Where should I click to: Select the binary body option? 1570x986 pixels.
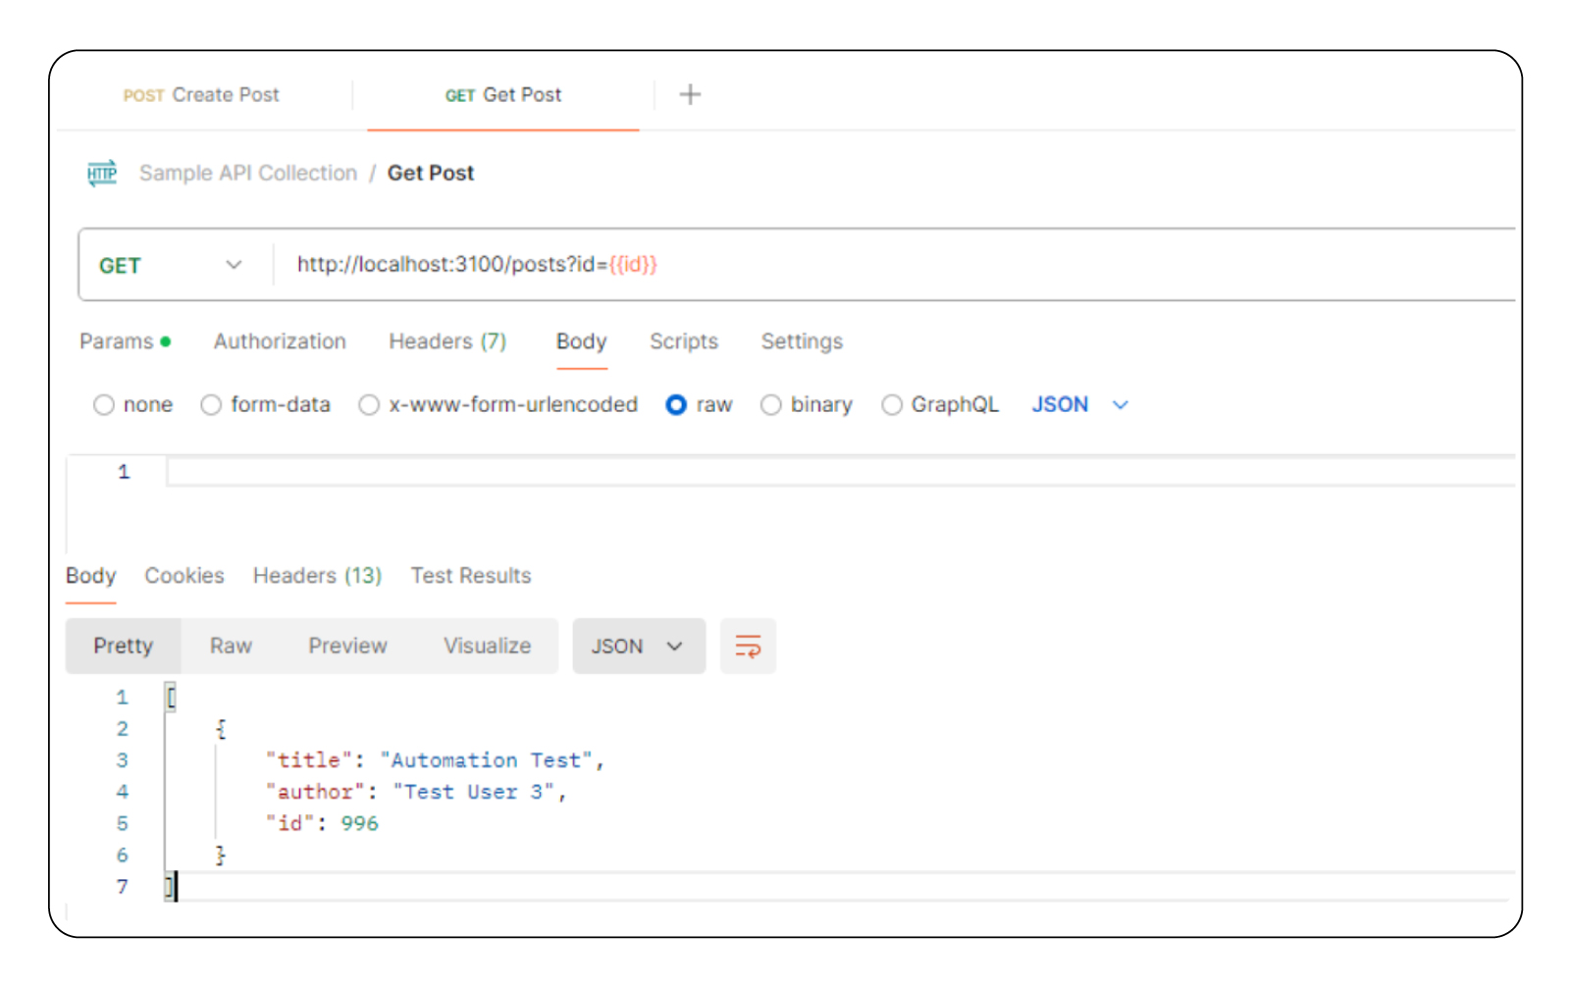(x=771, y=404)
